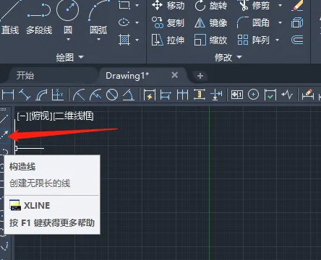Viewport: 321px width, 260px height.
Task: Select the Ordinate dimension tool
Action: click(58, 95)
